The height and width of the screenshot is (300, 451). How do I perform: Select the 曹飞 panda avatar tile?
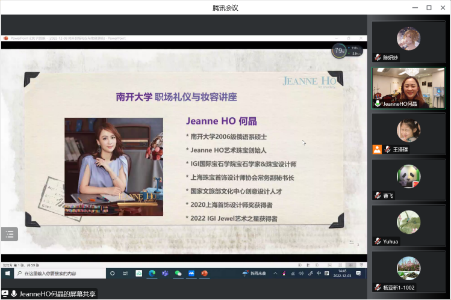408,176
